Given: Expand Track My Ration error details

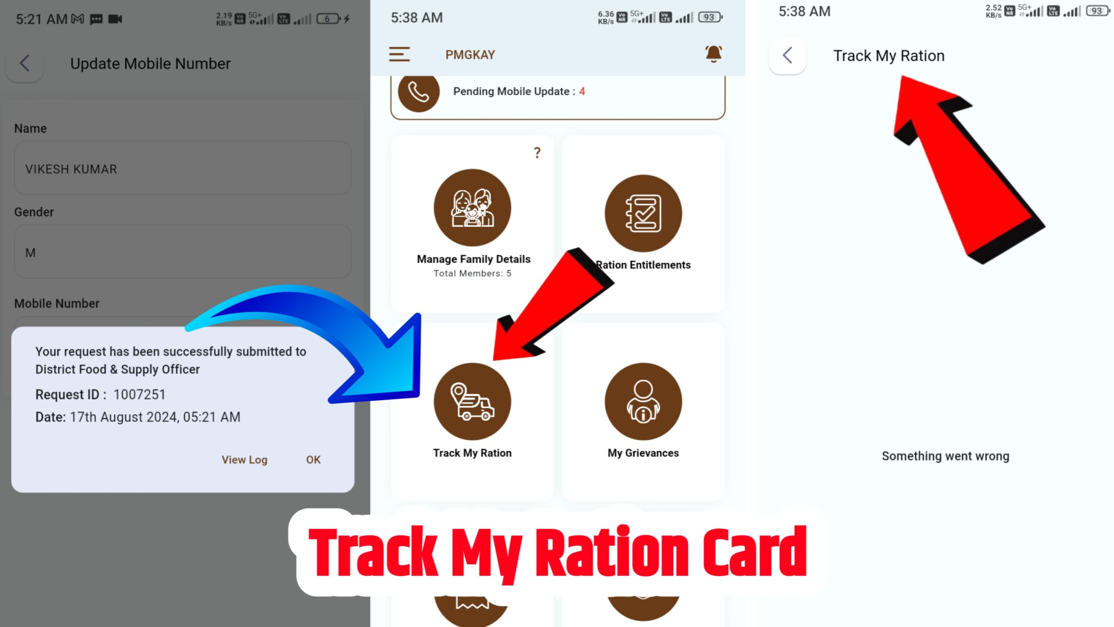Looking at the screenshot, I should (946, 456).
